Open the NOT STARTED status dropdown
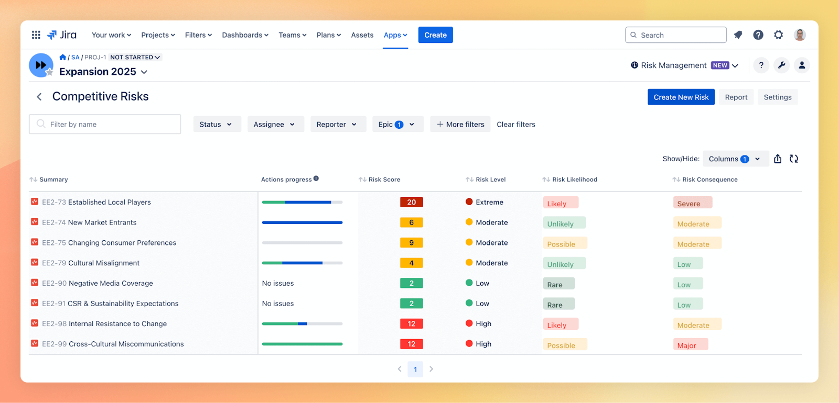This screenshot has height=403, width=839. click(x=135, y=57)
